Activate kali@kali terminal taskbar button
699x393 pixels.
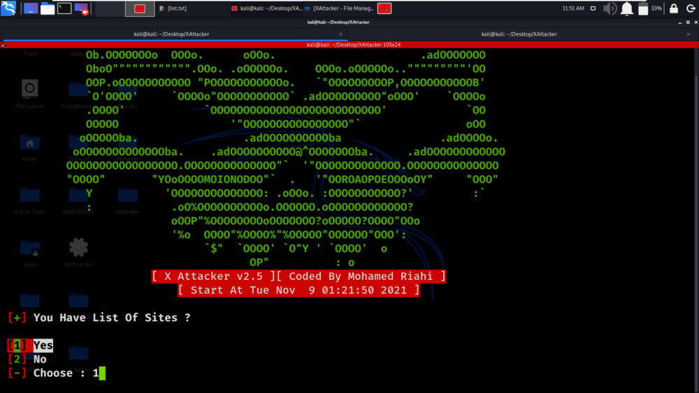[266, 8]
